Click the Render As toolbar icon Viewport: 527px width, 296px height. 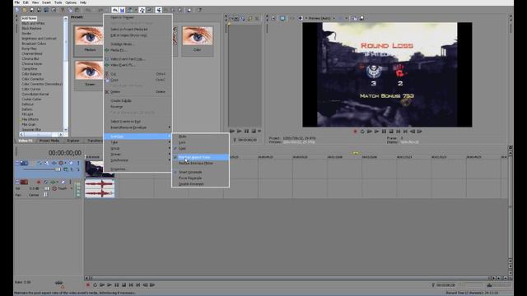click(x=46, y=10)
